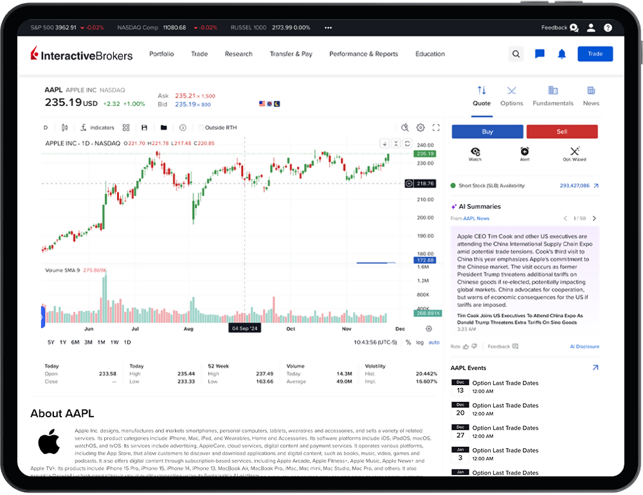Save the current chart layout

coord(144,128)
